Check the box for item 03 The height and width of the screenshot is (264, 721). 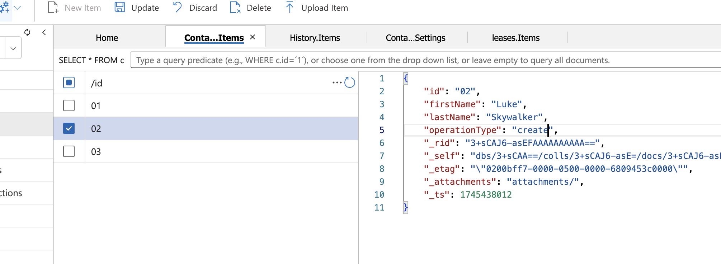[x=69, y=151]
